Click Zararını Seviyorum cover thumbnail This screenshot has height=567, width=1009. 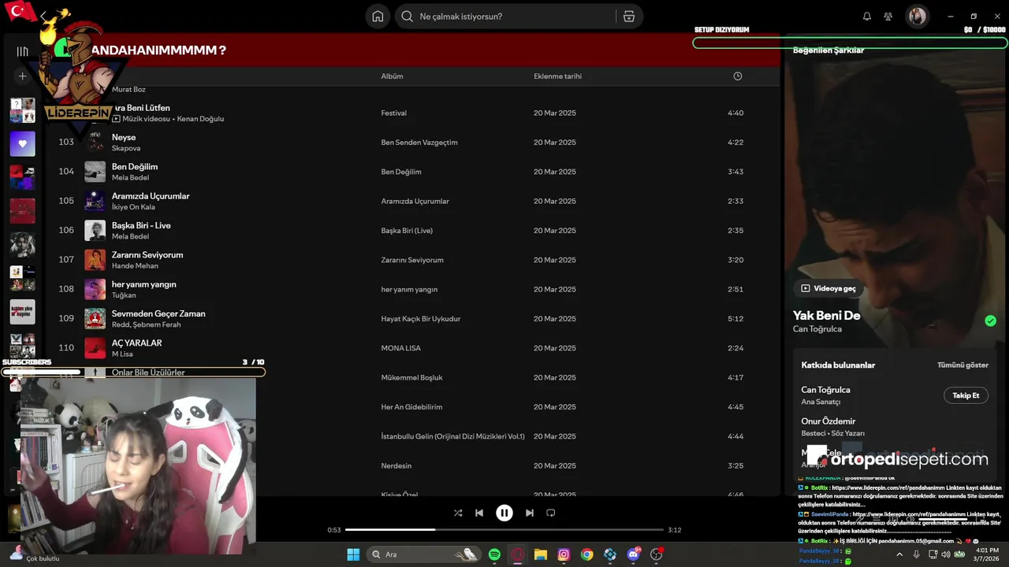[95, 260]
